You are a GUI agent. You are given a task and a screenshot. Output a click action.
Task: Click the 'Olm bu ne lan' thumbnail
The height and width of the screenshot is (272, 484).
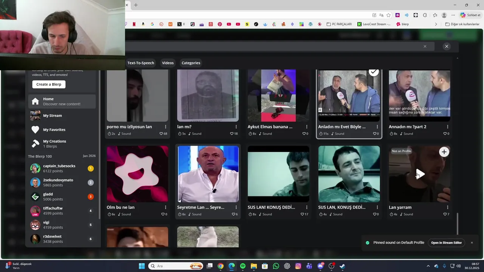[138, 174]
